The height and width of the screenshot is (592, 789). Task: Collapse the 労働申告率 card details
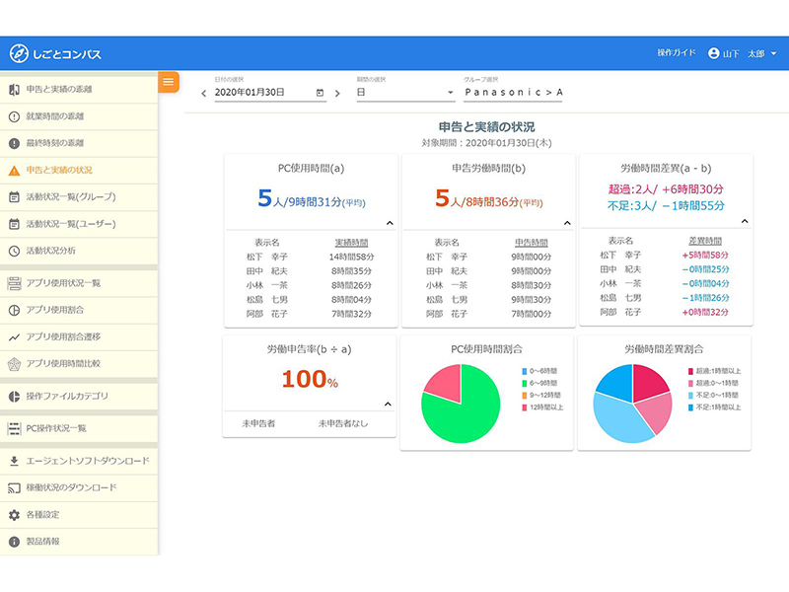tap(388, 405)
